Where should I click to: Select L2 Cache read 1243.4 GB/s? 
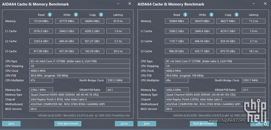pos(41,41)
